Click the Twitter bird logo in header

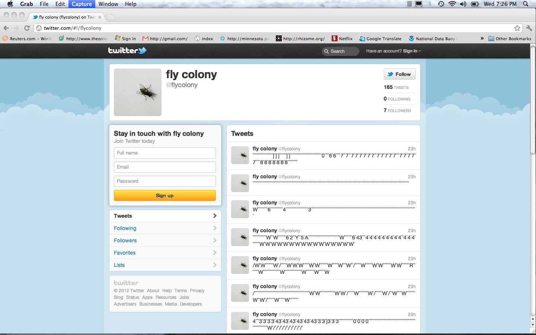[127, 51]
